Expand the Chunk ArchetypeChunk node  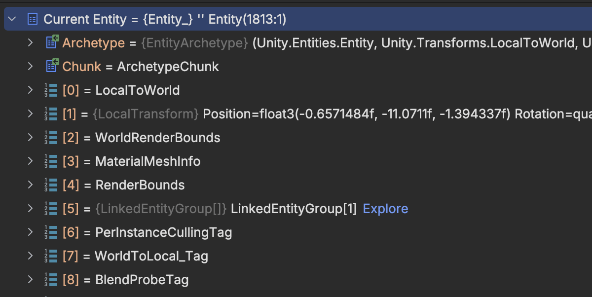31,67
